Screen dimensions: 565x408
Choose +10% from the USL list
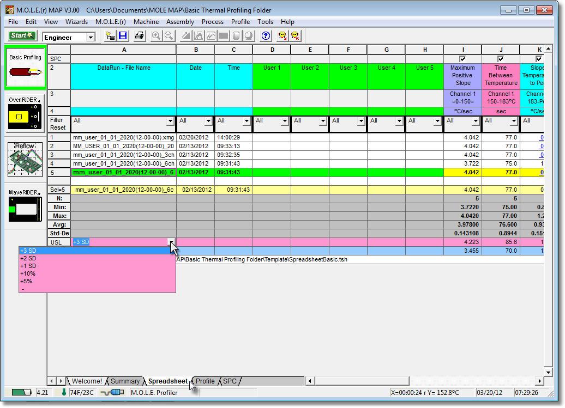pyautogui.click(x=97, y=273)
